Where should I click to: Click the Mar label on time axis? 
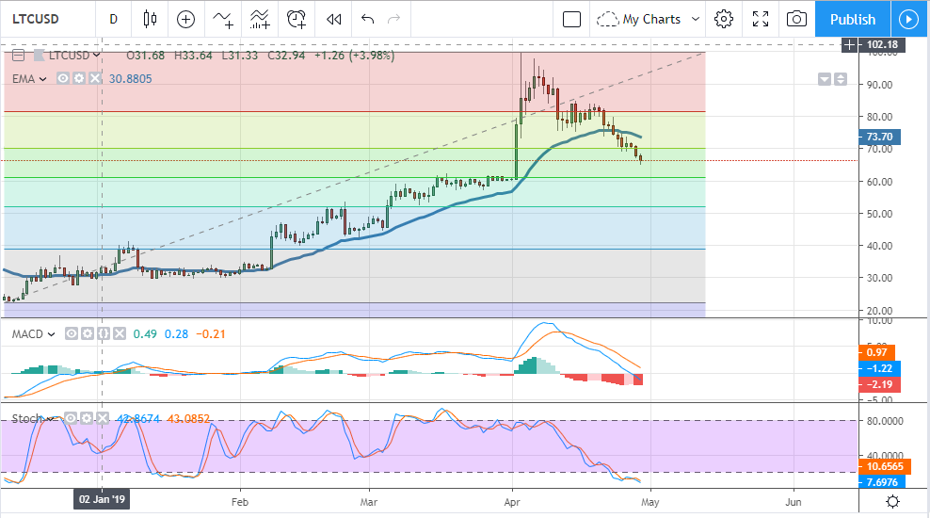(369, 502)
